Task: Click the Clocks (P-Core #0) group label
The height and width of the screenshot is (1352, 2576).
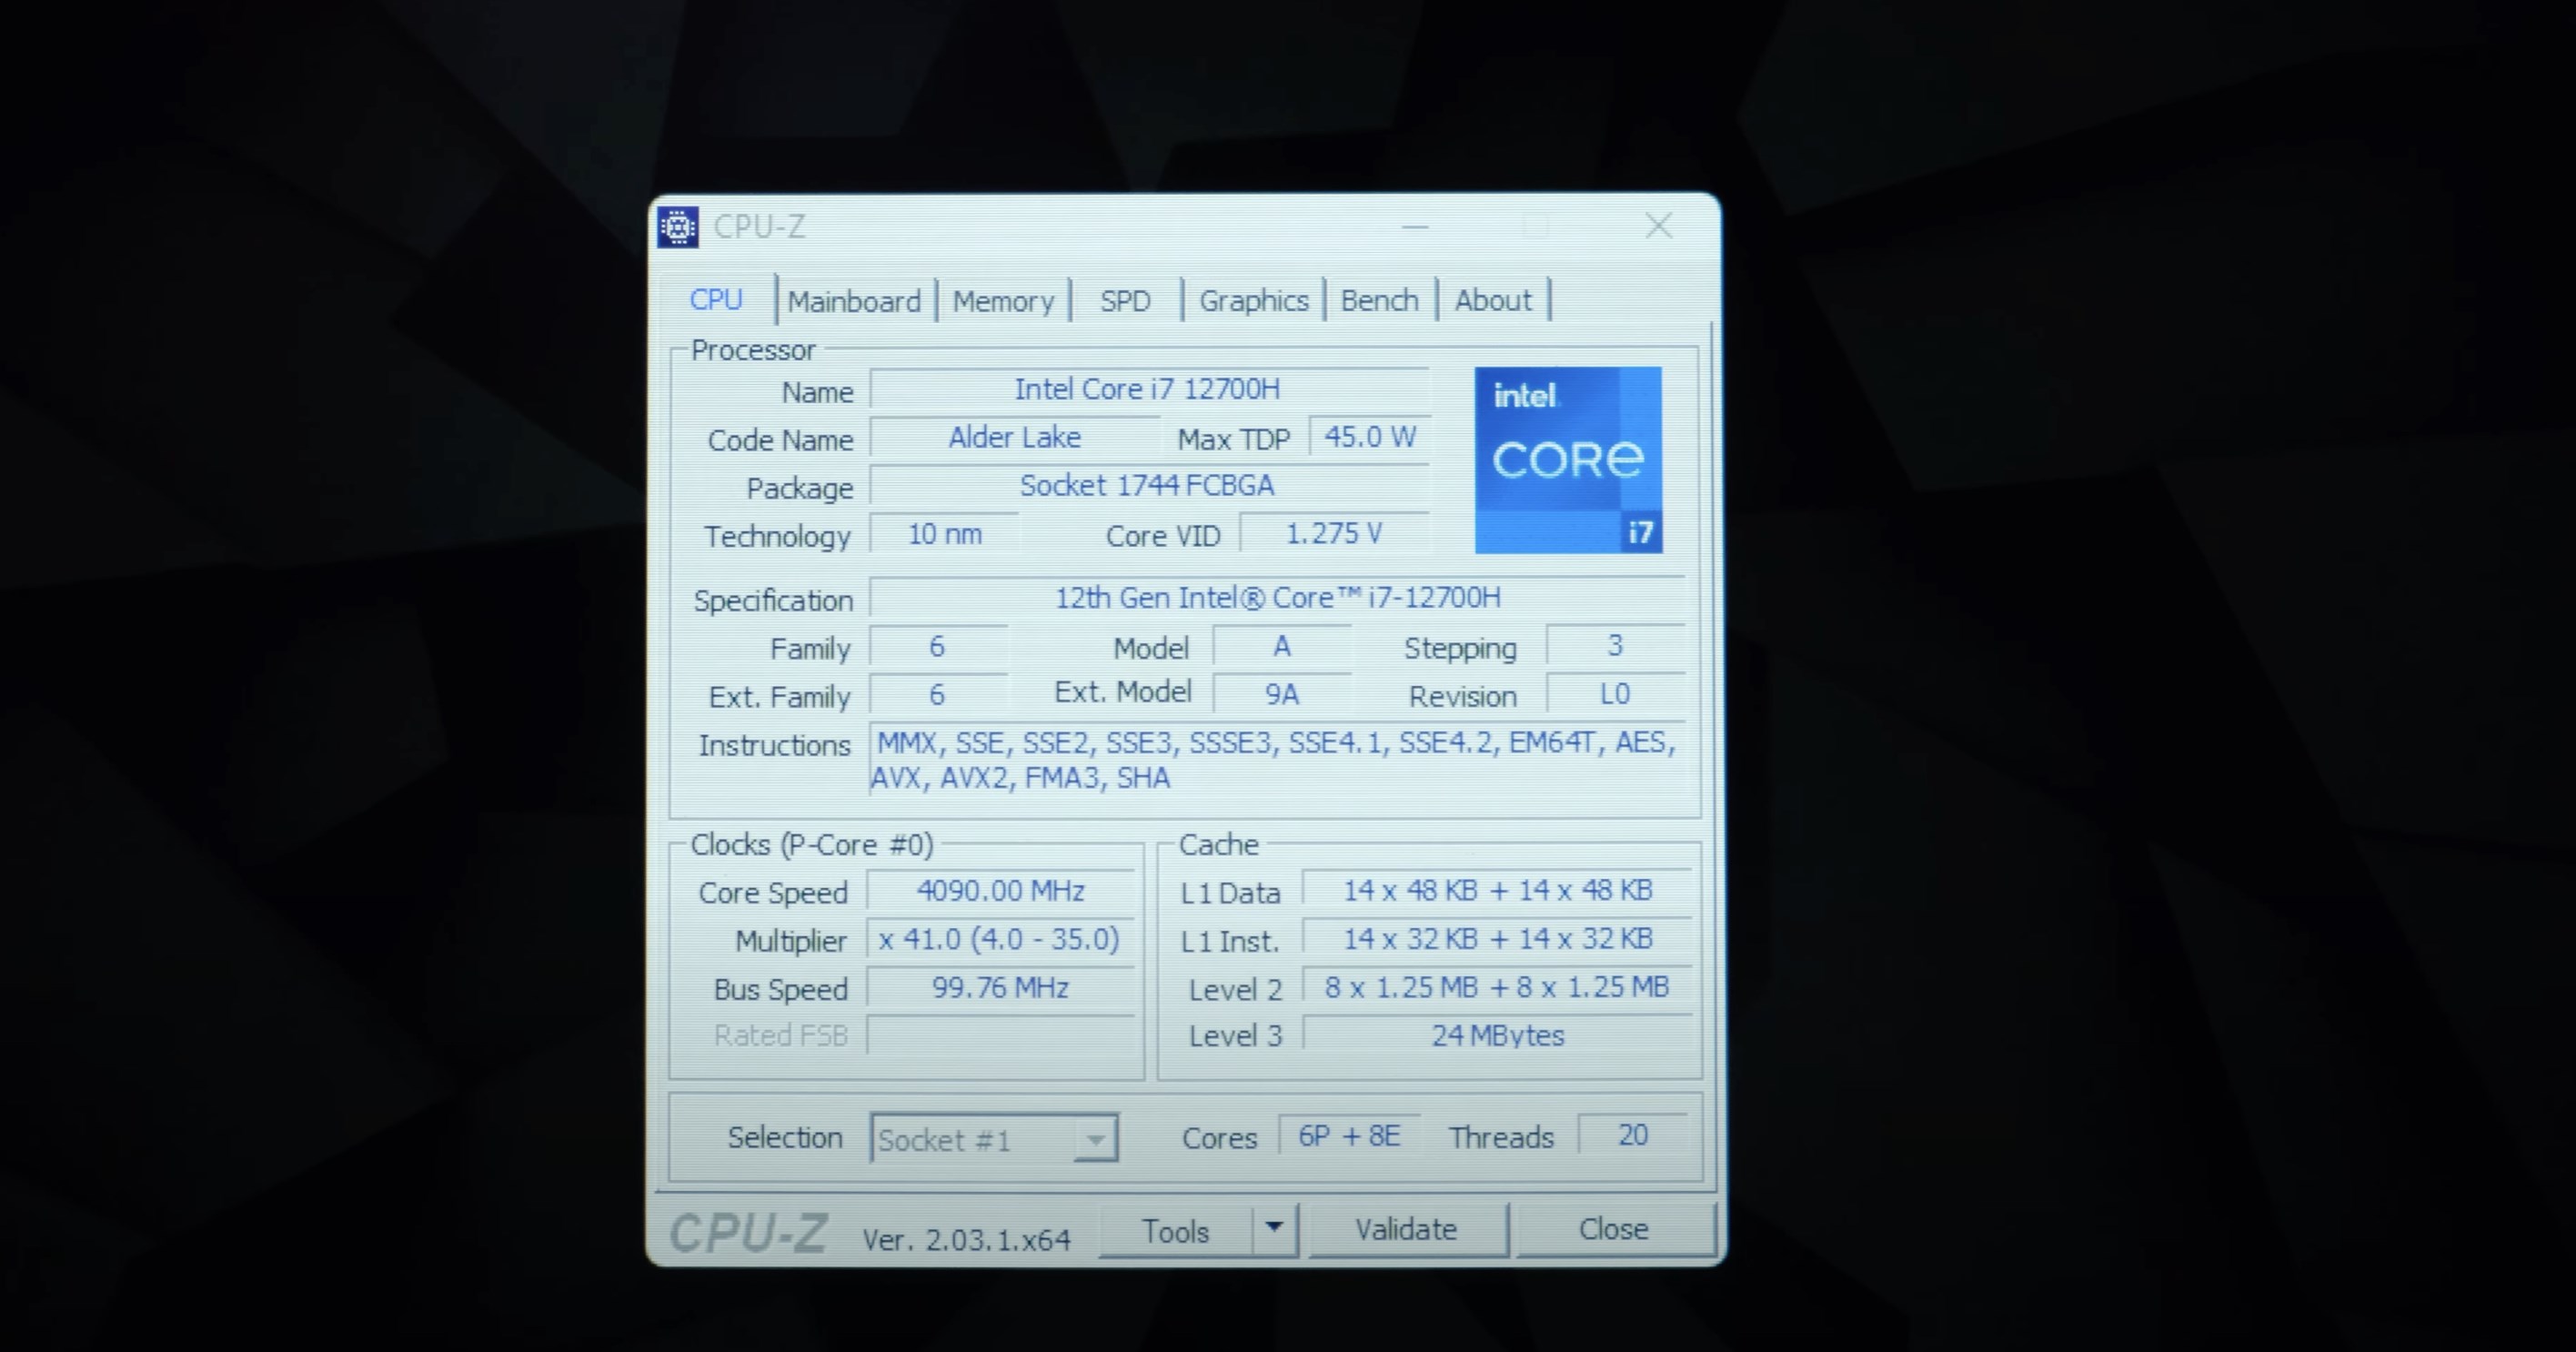Action: [x=812, y=845]
